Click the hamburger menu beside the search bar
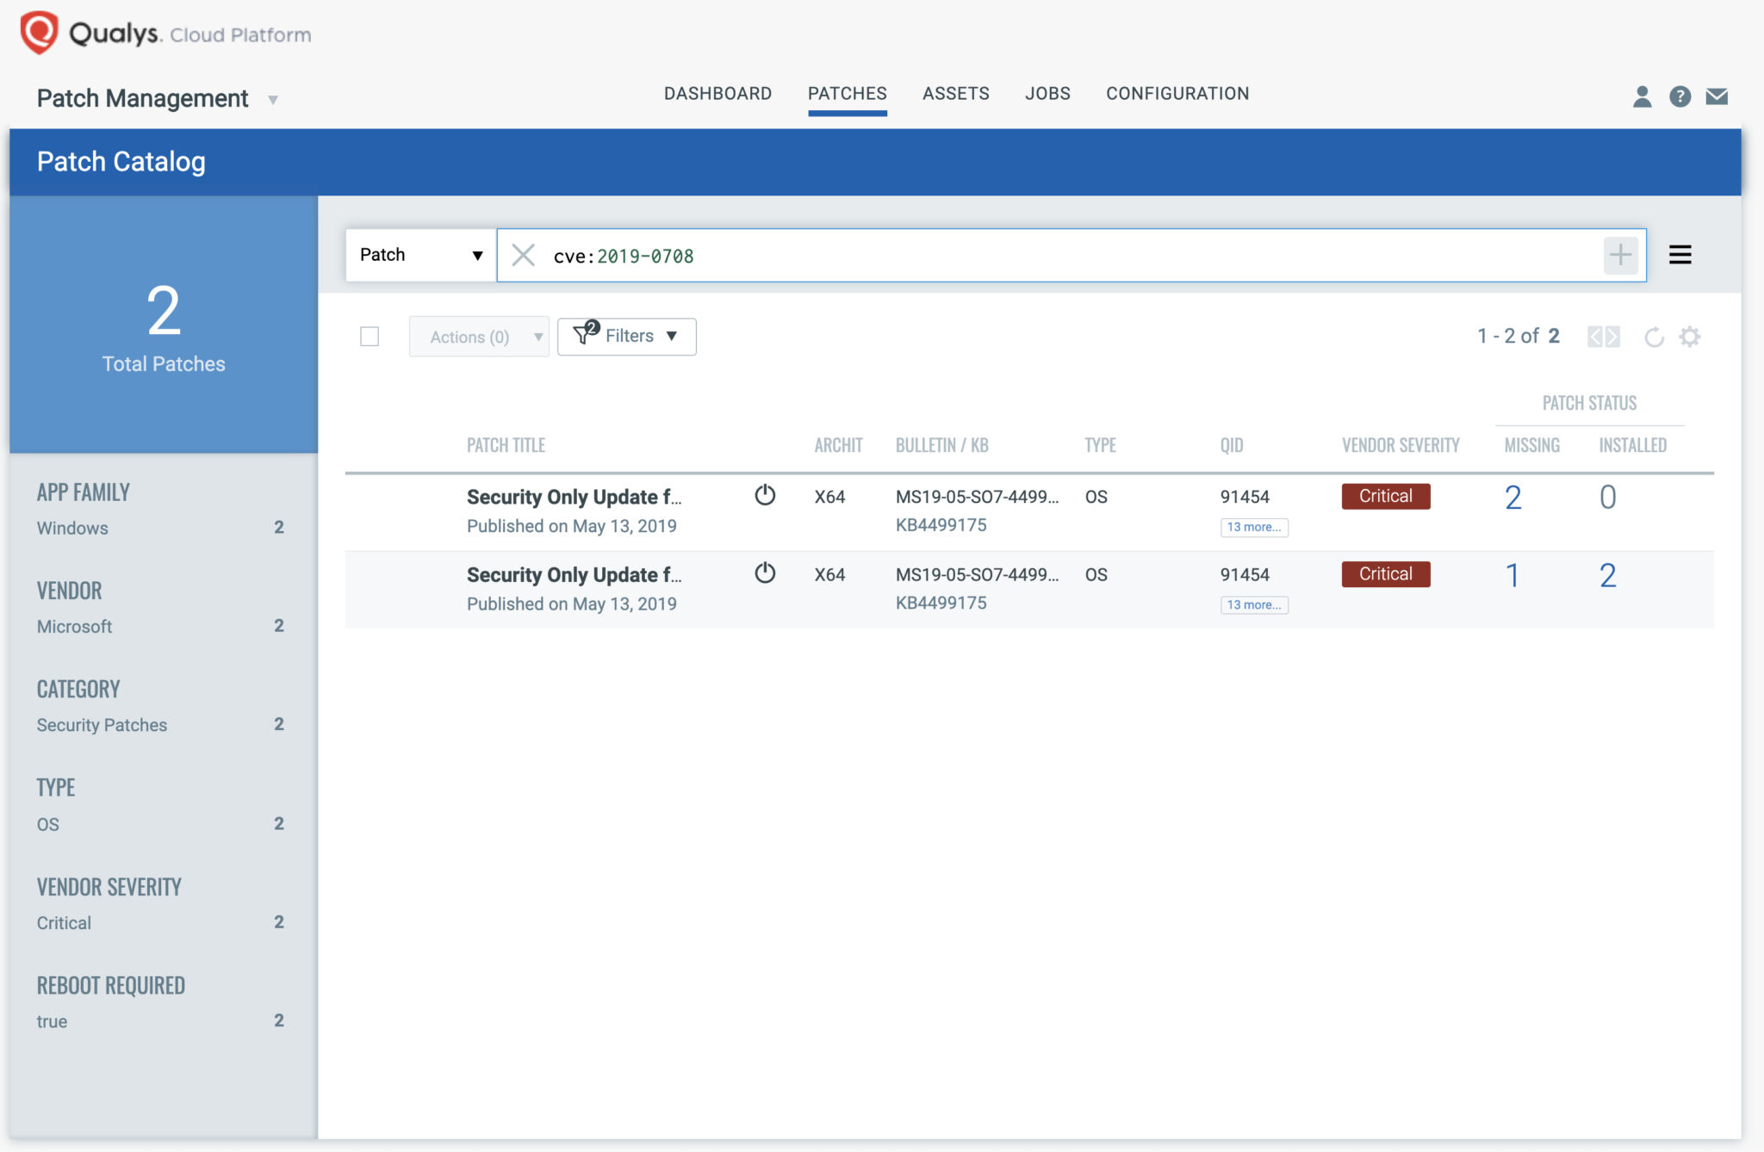Image resolution: width=1764 pixels, height=1152 pixels. (x=1680, y=254)
